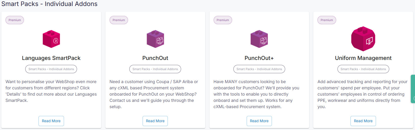Screen dimensions: 415x130
Task: Click the Uniform Management cube icon
Action: 363,39
